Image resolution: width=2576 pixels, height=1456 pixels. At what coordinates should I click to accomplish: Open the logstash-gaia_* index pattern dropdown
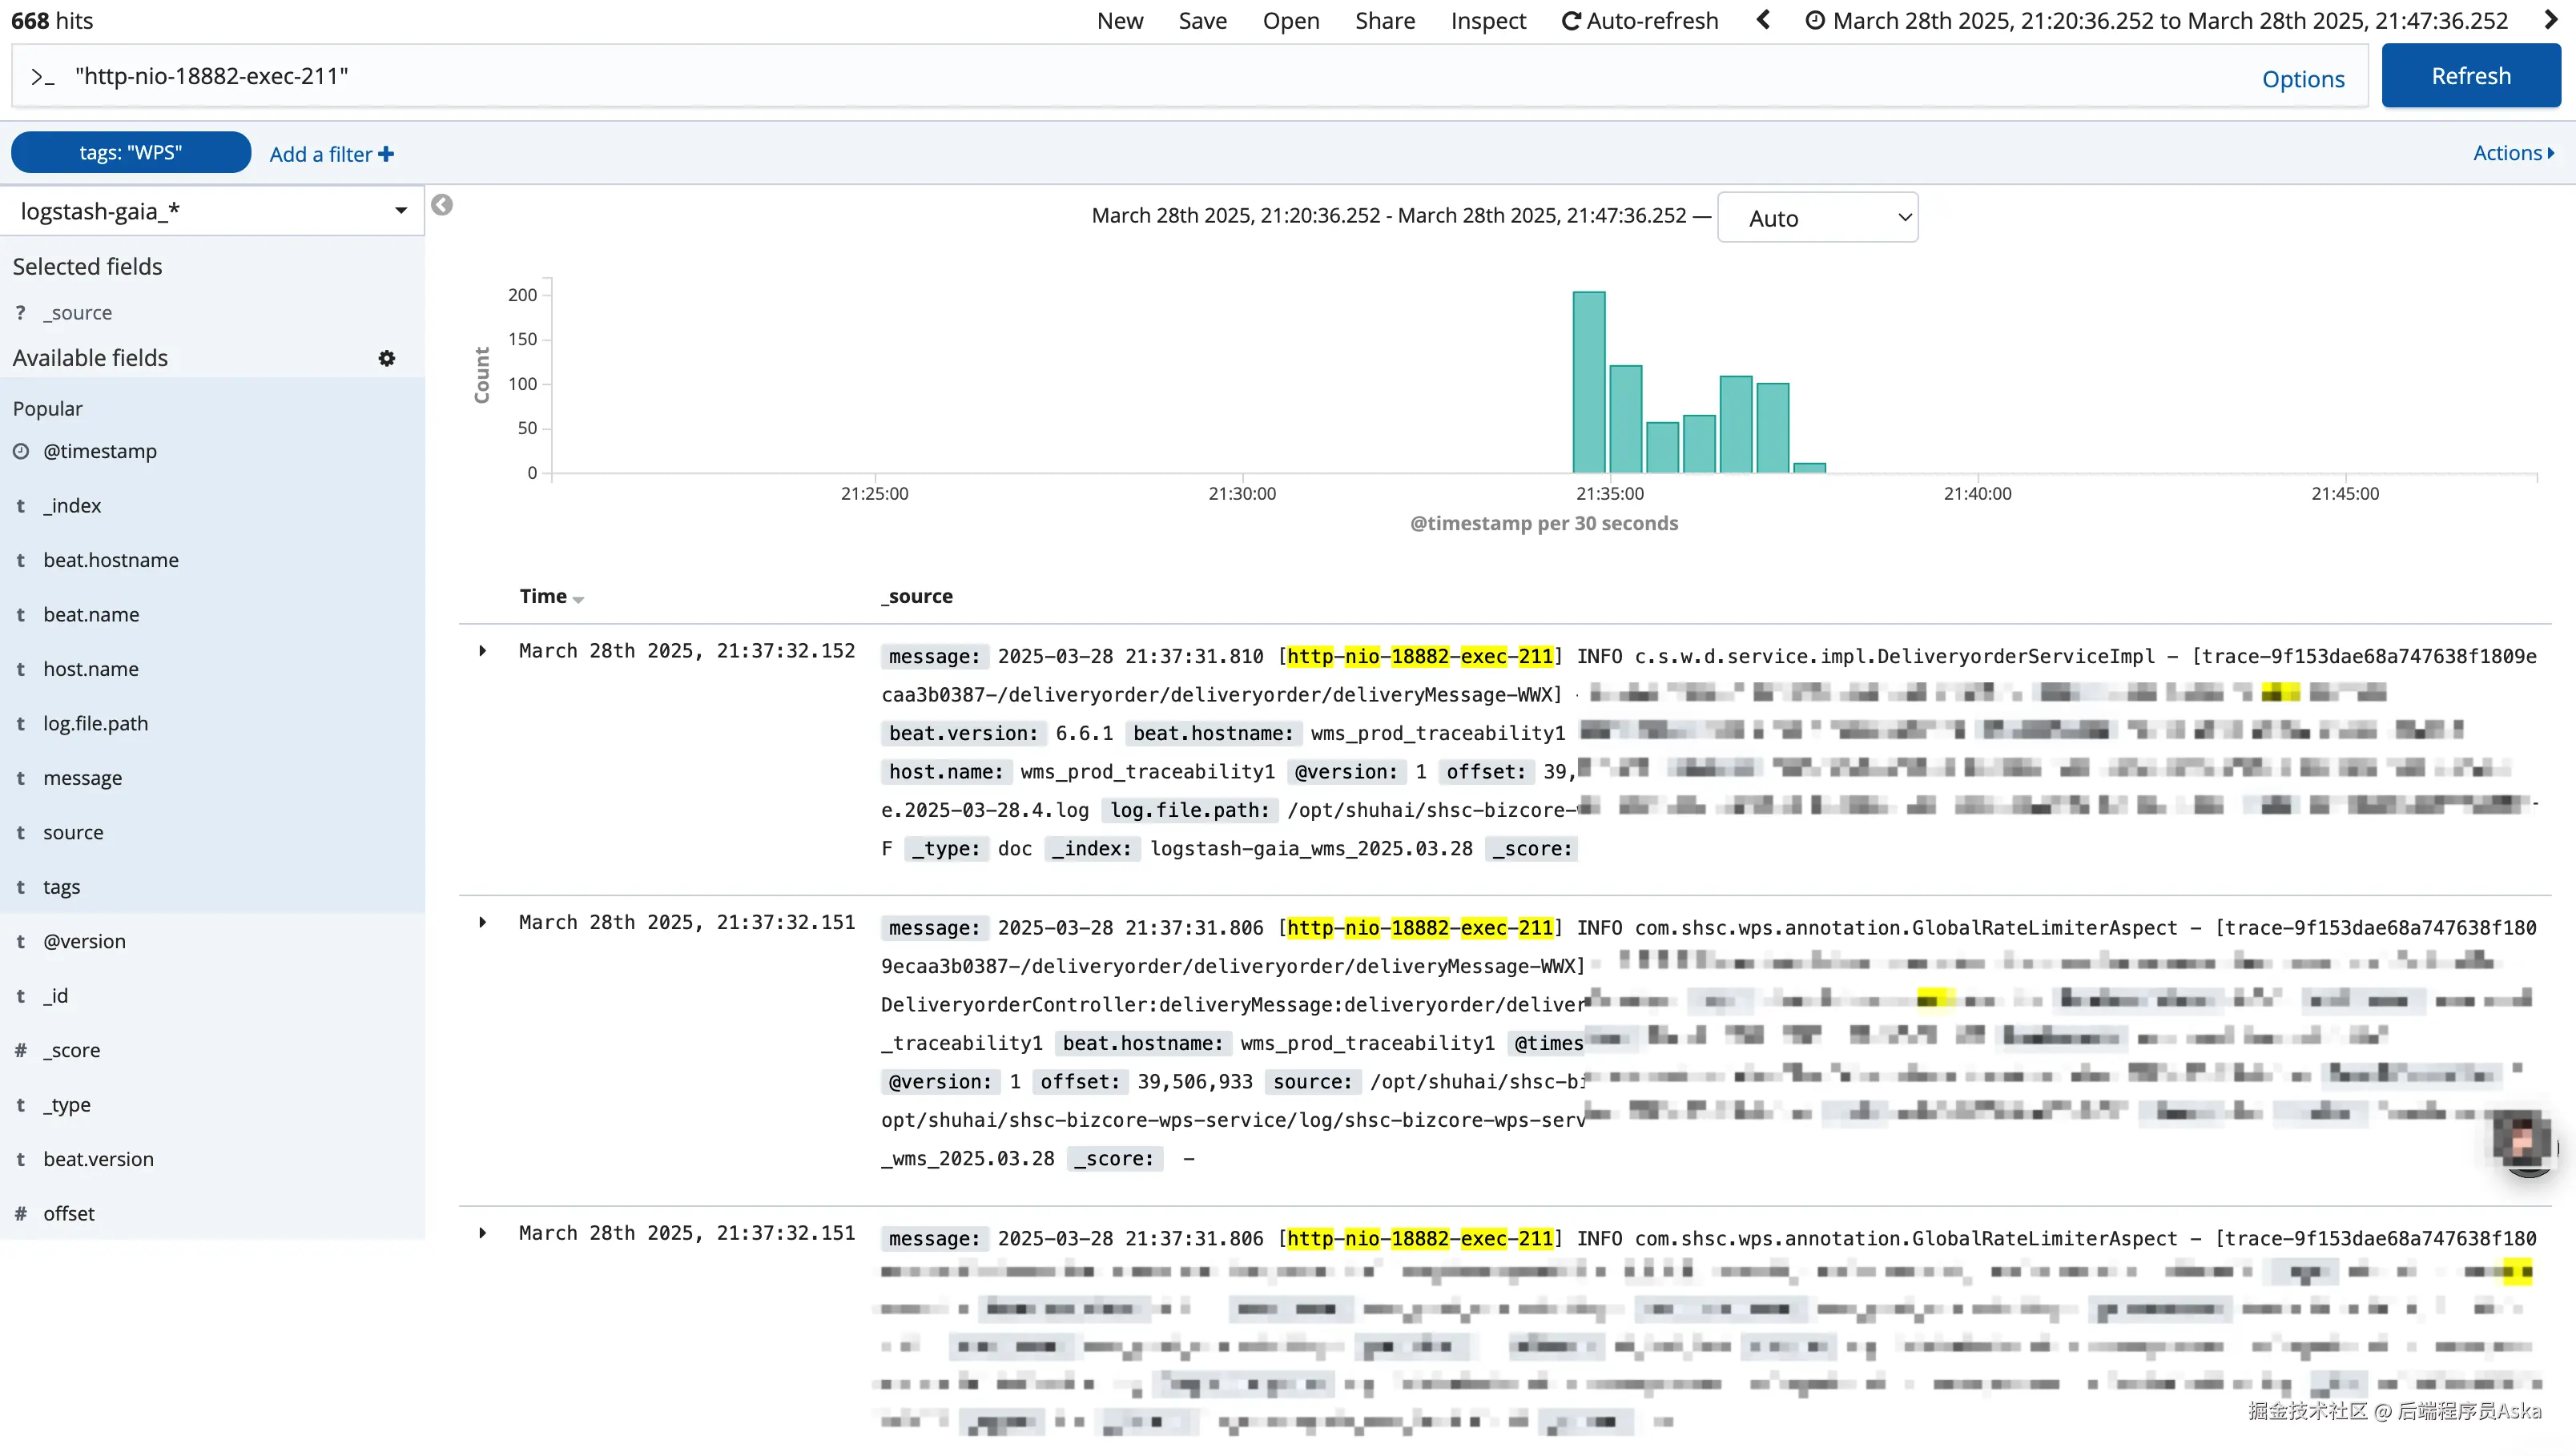coord(213,211)
